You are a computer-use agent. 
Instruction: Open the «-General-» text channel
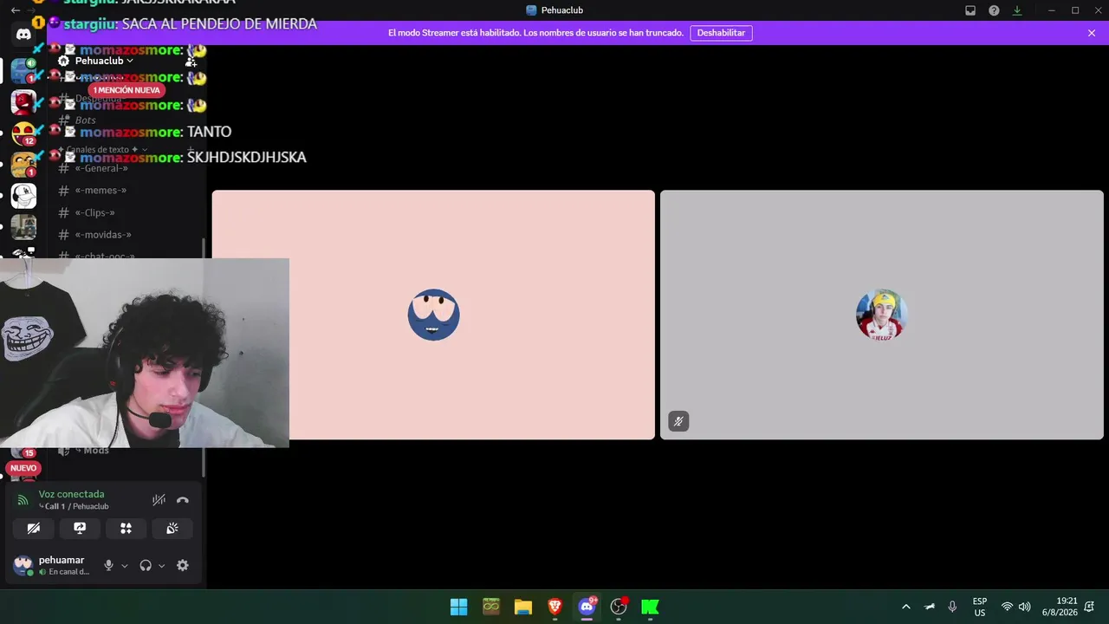click(101, 168)
